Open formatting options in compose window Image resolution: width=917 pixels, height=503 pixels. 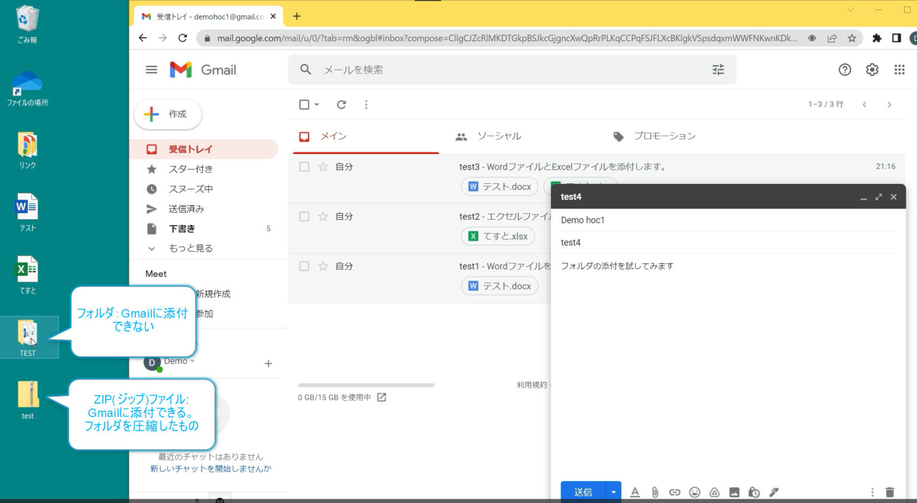click(635, 492)
